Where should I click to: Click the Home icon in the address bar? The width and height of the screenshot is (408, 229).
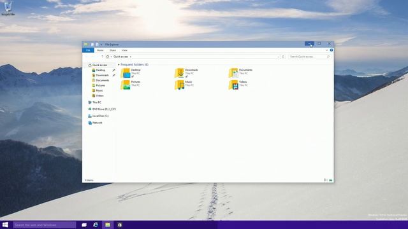108,57
